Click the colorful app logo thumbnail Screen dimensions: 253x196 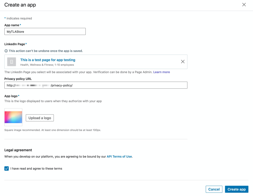(x=13, y=117)
